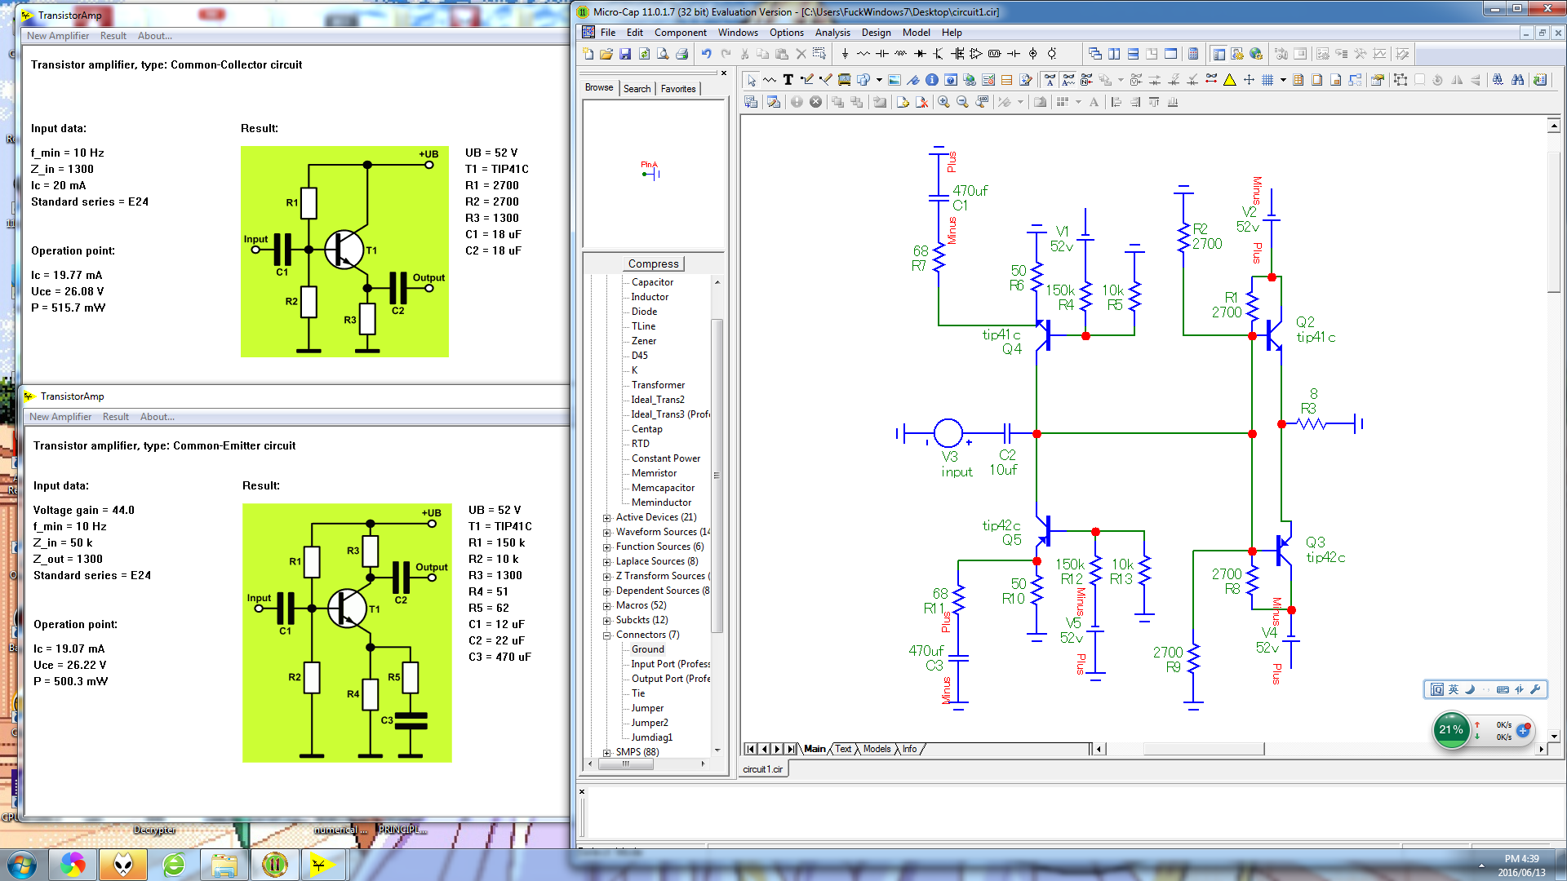
Task: Click the Open file folder icon
Action: point(606,54)
